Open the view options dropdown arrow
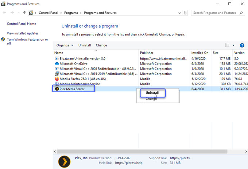The height and width of the screenshot is (169, 248). pyautogui.click(x=233, y=45)
